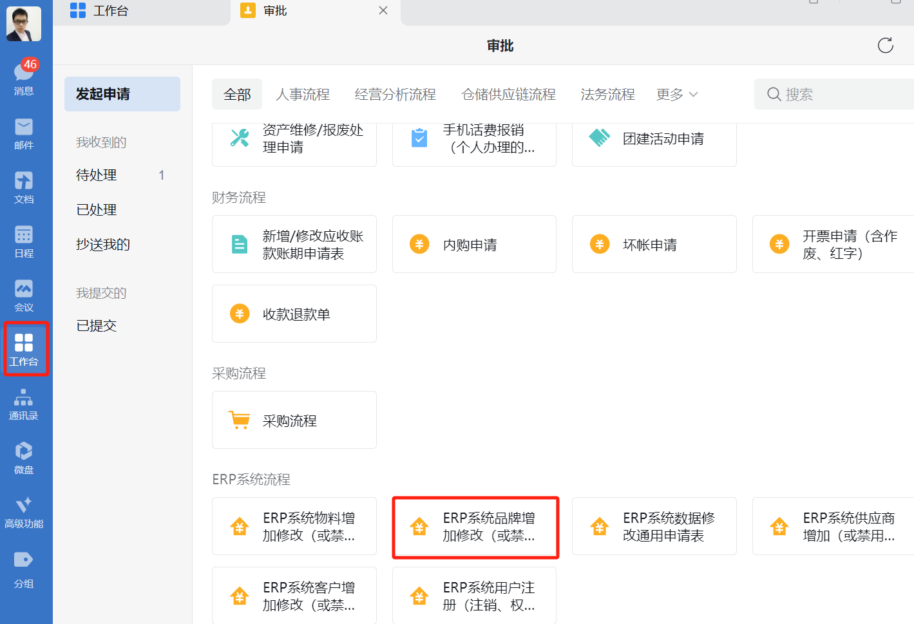Select 发起申请 in left panel
The image size is (914, 624).
(x=122, y=94)
